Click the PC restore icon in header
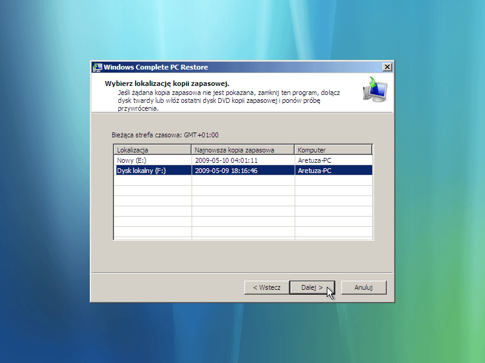Viewport: 485px width, 363px height. (x=375, y=90)
